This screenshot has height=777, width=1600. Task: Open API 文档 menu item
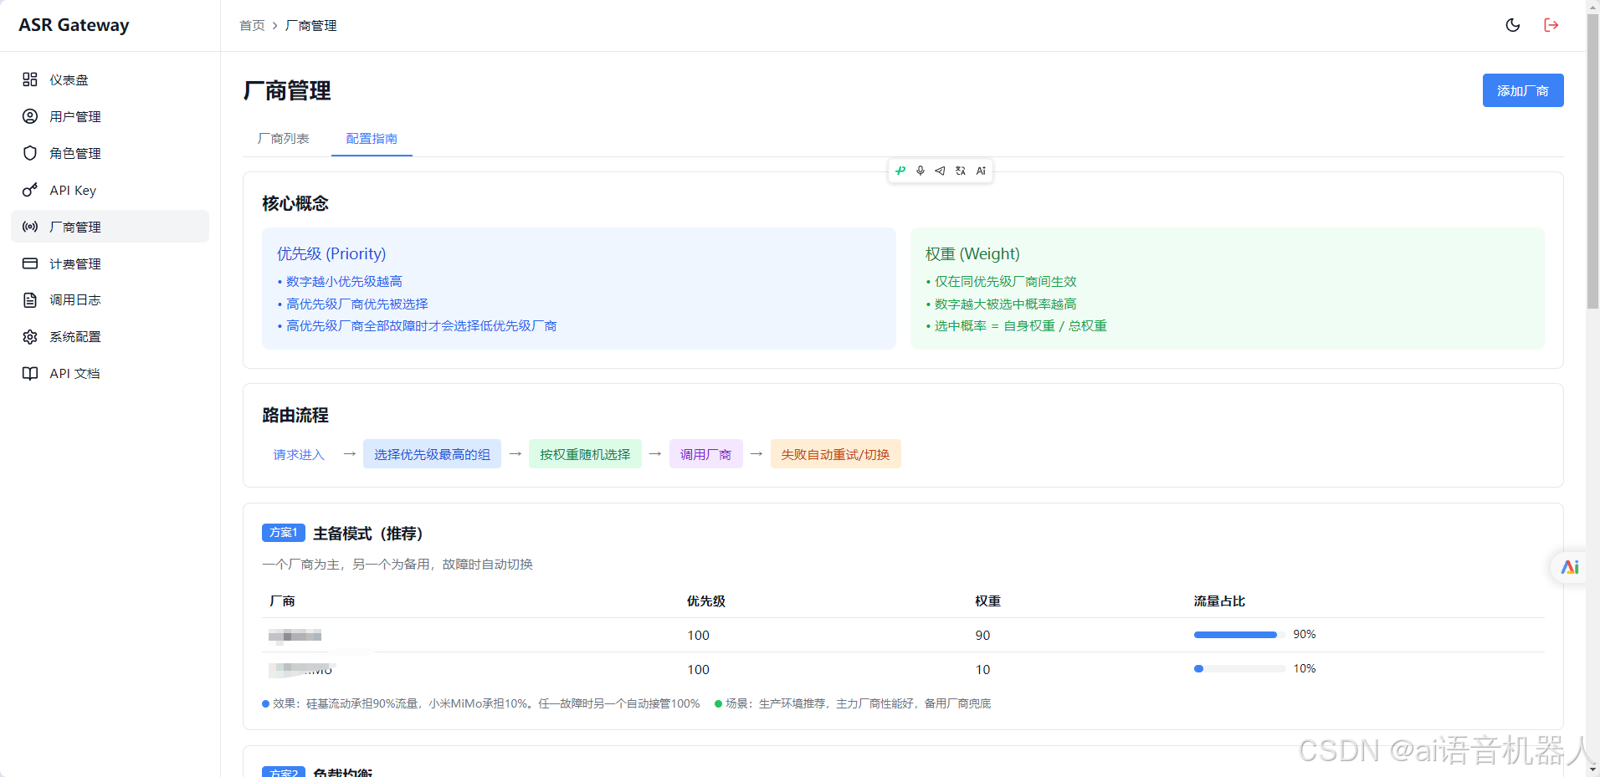pos(110,373)
